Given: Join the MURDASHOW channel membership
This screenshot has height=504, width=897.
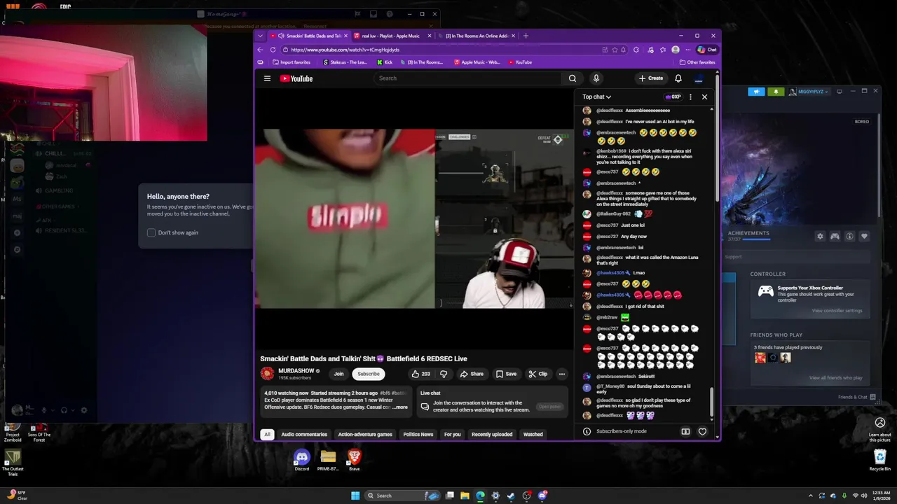Looking at the screenshot, I should point(338,374).
